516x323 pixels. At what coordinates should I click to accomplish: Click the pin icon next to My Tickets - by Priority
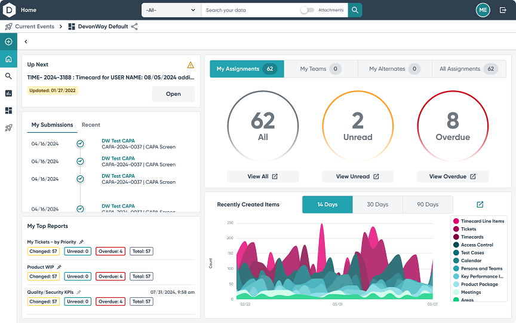pyautogui.click(x=82, y=242)
